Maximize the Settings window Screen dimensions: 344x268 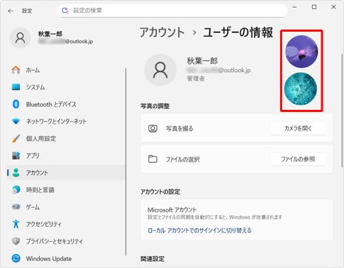click(x=314, y=7)
